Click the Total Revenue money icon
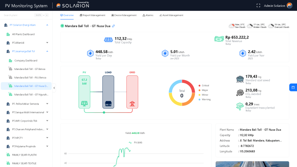 click(x=219, y=39)
